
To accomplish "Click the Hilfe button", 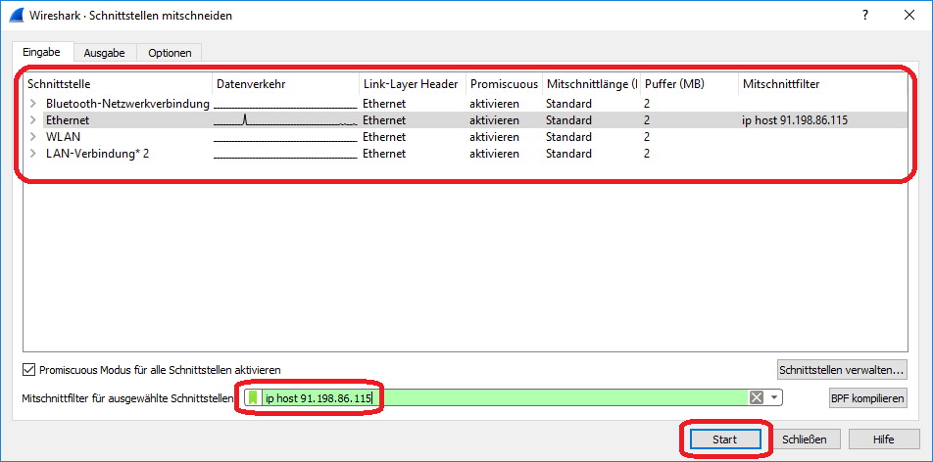I will (884, 439).
